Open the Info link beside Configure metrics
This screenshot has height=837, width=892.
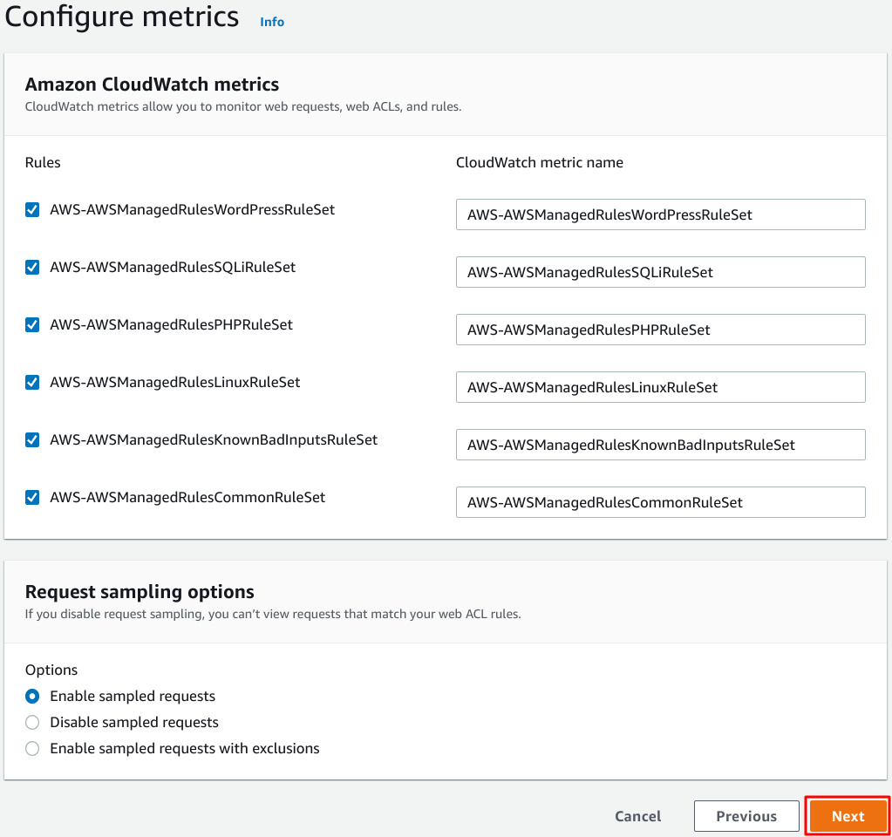272,22
